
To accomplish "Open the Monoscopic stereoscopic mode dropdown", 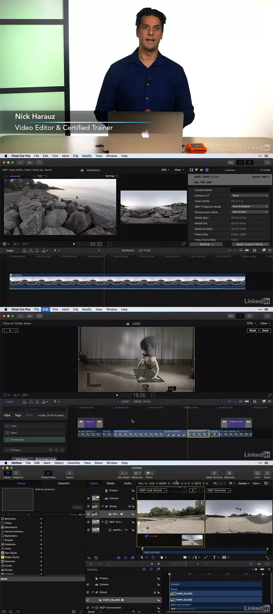I will pos(250,212).
